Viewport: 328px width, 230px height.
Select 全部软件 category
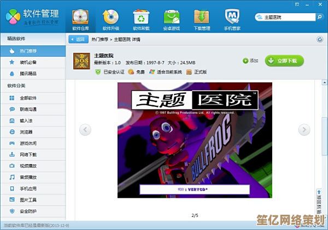coord(33,98)
